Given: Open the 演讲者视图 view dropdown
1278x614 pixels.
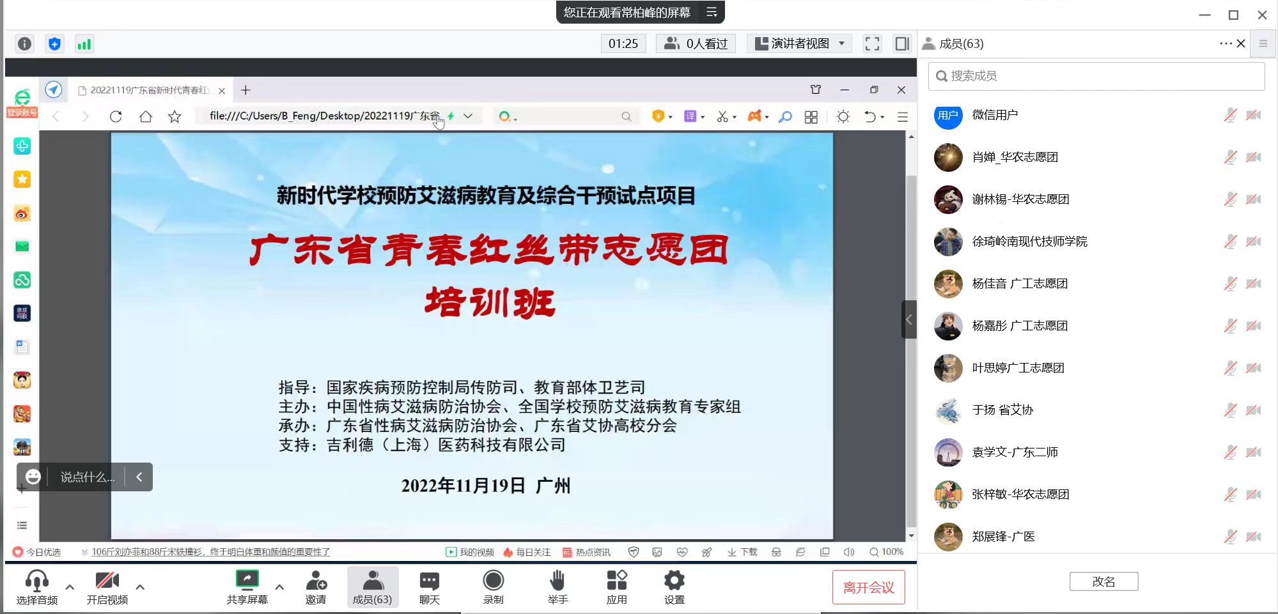Looking at the screenshot, I should (x=800, y=43).
